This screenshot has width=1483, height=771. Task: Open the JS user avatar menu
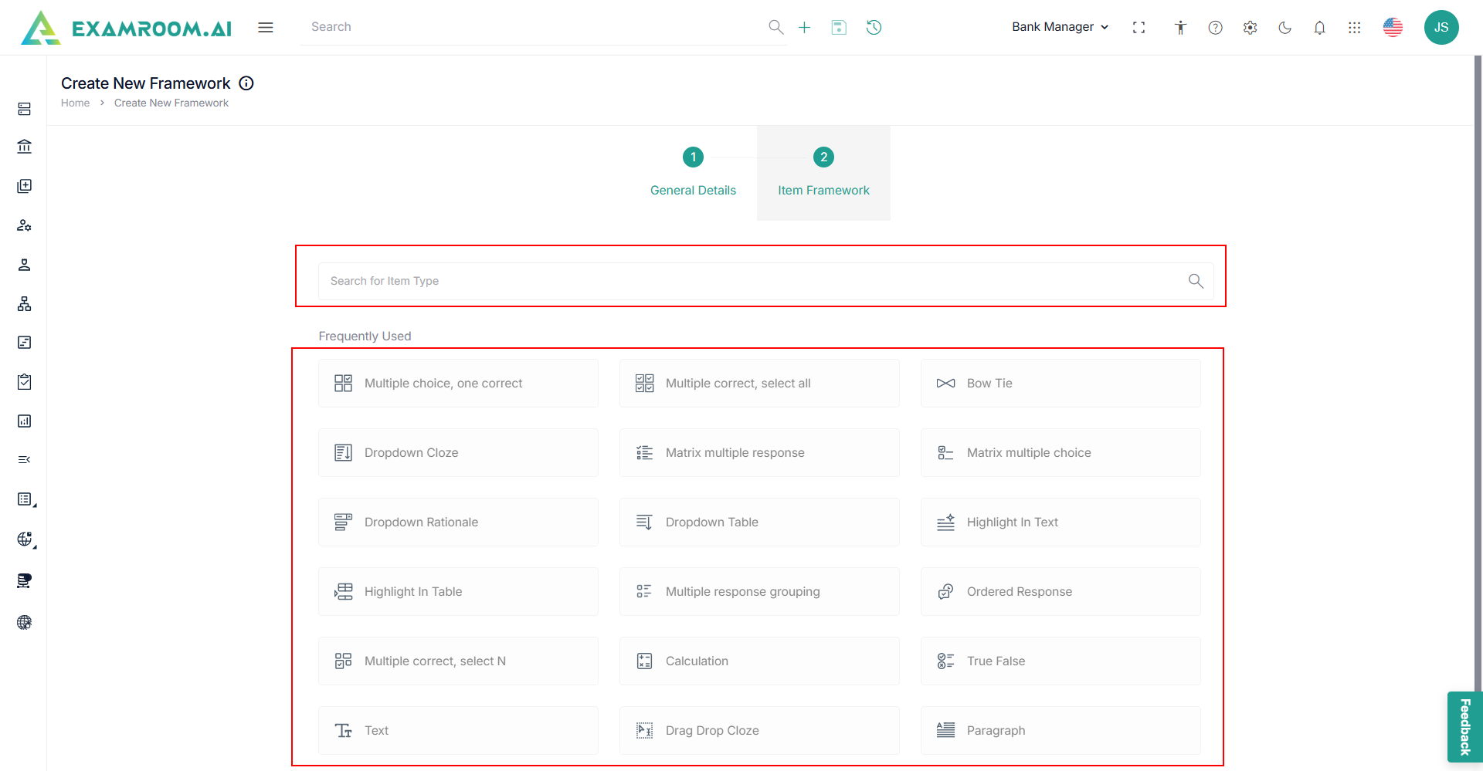pos(1441,28)
